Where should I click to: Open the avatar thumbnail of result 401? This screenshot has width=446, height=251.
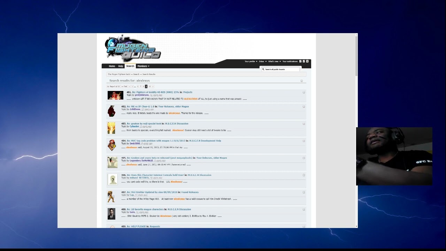tap(115, 96)
